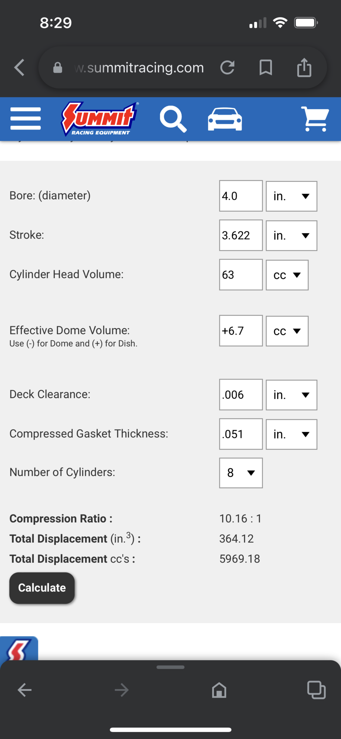341x739 pixels.
Task: Open Deck Clearance unit dropdown
Action: pos(291,395)
